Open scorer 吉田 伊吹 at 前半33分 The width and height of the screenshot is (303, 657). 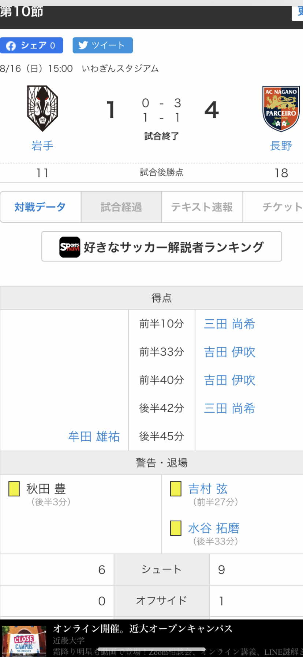(229, 352)
